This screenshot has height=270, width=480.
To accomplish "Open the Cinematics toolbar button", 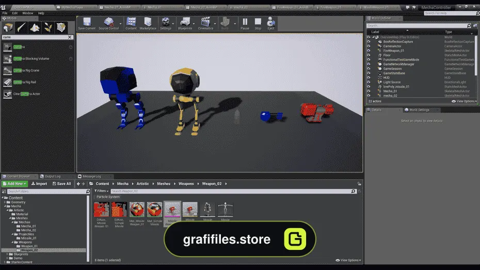I will [x=205, y=24].
